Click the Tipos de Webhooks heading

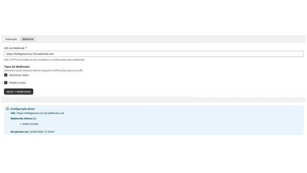(17, 67)
